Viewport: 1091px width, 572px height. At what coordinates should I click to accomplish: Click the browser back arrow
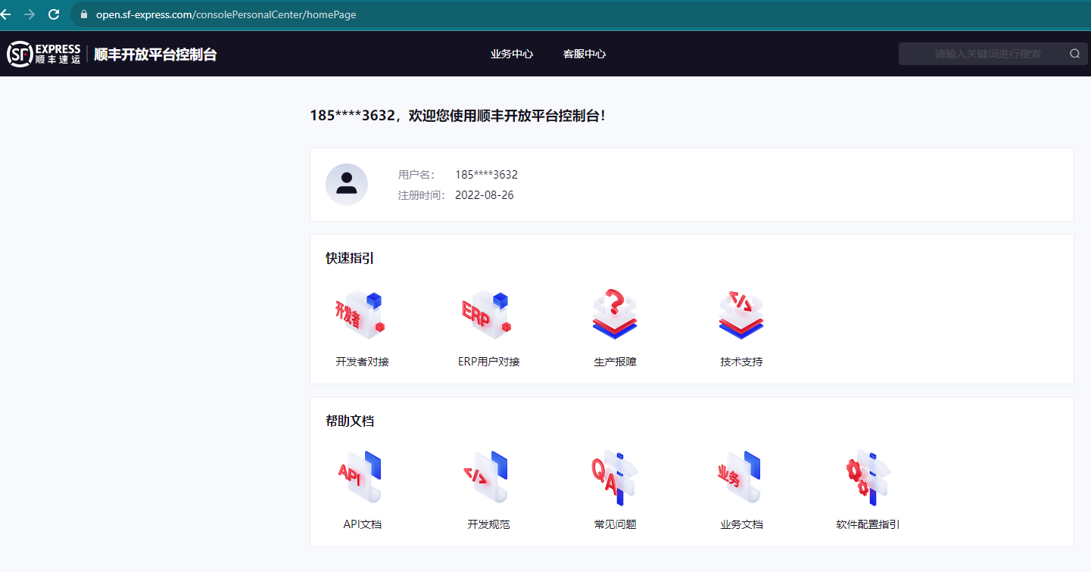(6, 14)
